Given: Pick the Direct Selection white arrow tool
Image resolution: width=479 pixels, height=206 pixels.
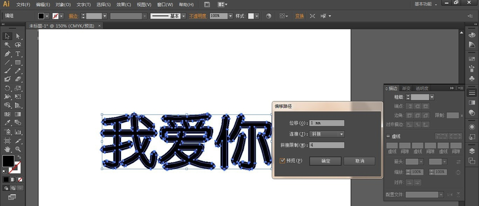Looking at the screenshot, I should point(18,36).
